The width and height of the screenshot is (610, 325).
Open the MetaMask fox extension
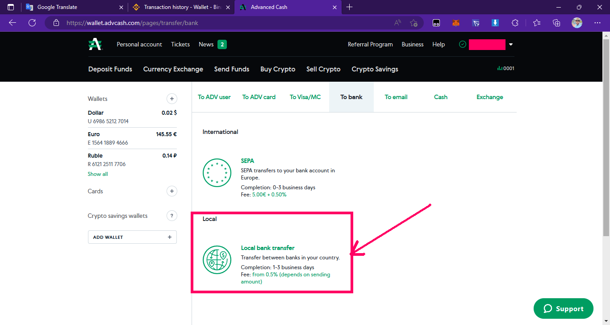point(456,23)
